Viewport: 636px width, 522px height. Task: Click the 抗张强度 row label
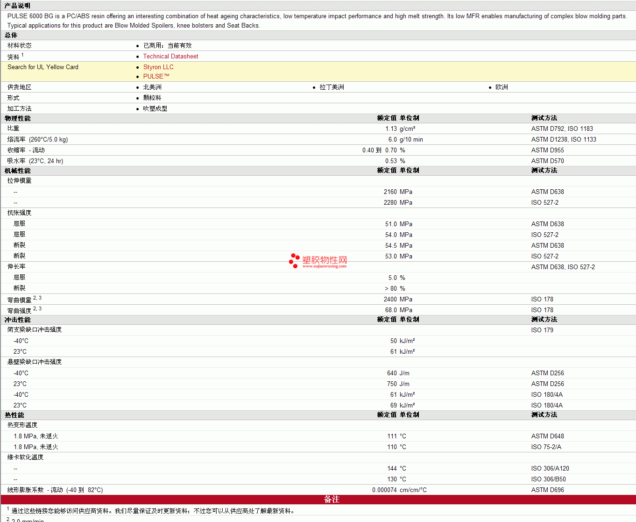tap(20, 213)
